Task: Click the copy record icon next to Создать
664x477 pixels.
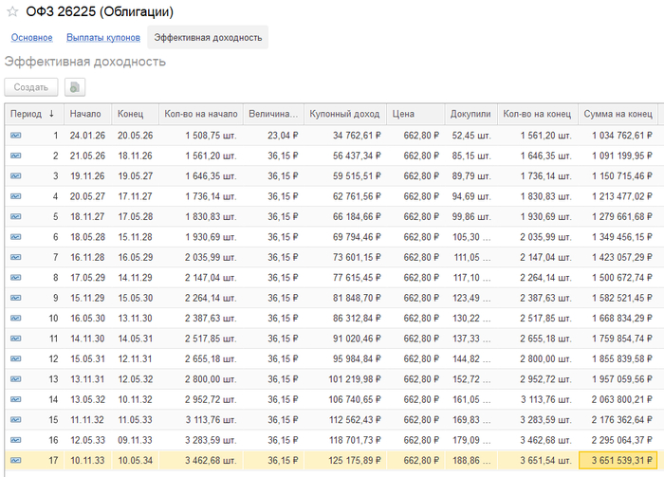Action: point(74,86)
